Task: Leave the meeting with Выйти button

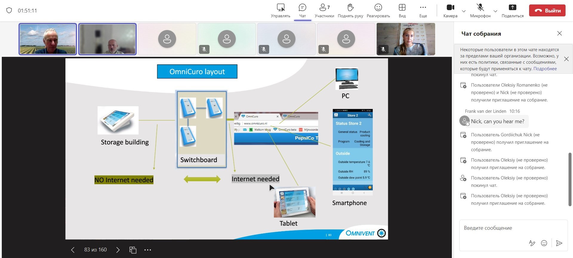Action: (x=547, y=10)
